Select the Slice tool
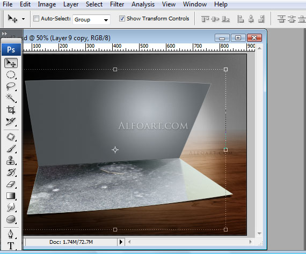The height and width of the screenshot is (254, 306). click(x=11, y=122)
